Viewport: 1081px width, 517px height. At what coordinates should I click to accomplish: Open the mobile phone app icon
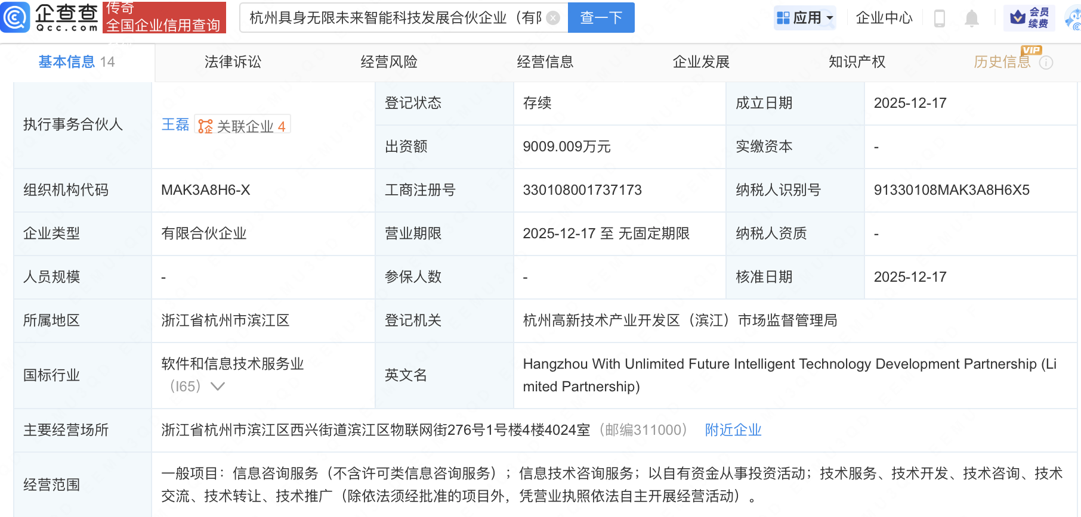coord(939,18)
